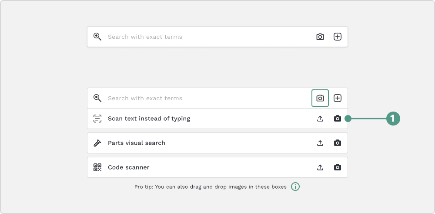Click the magnifier icon in top search bar
Screen dimensions: 435x214
click(97, 37)
